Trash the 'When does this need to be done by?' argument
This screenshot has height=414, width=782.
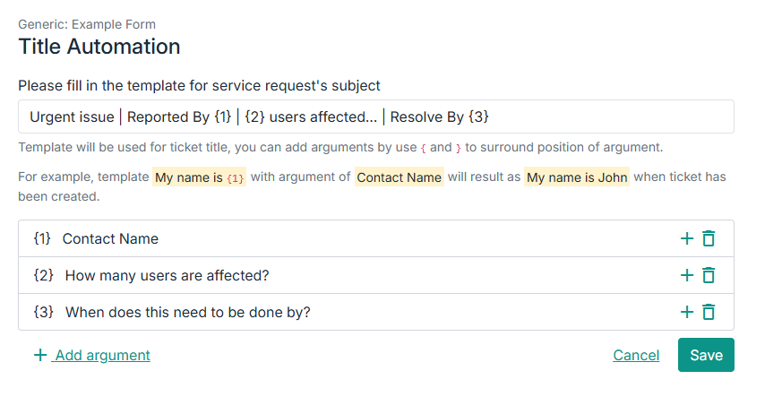point(709,312)
